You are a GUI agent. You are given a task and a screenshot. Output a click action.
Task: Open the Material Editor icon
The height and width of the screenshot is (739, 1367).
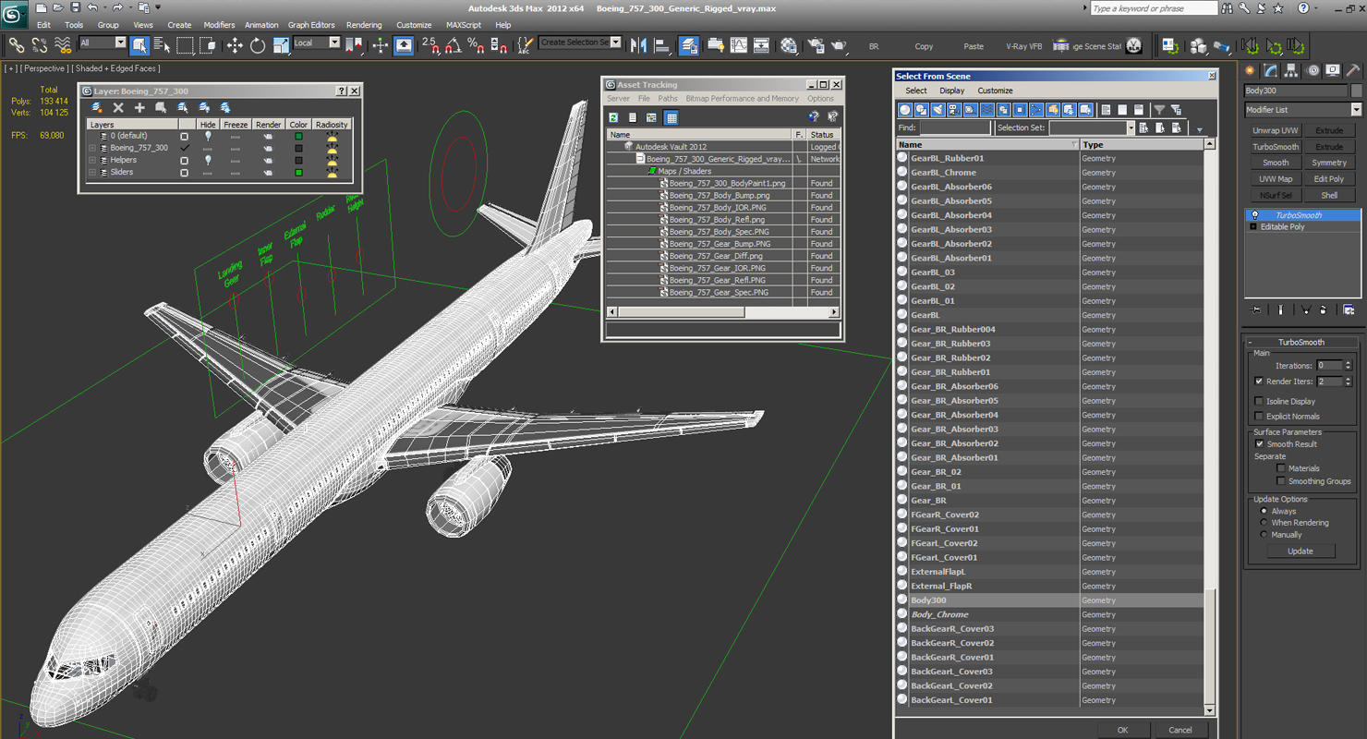(788, 45)
